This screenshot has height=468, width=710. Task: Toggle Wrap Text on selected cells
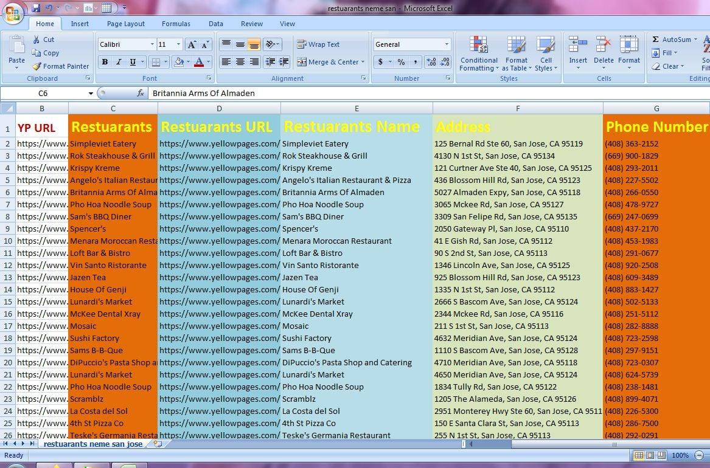click(318, 44)
